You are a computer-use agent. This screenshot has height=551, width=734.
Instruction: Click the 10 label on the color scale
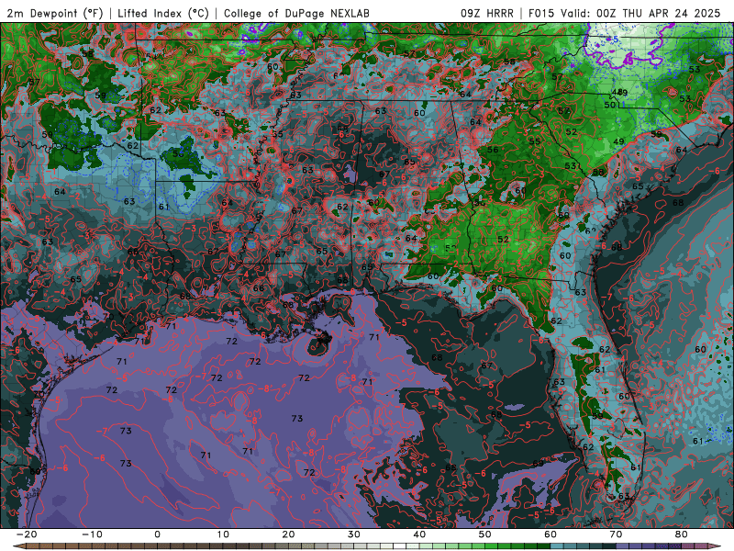[223, 534]
